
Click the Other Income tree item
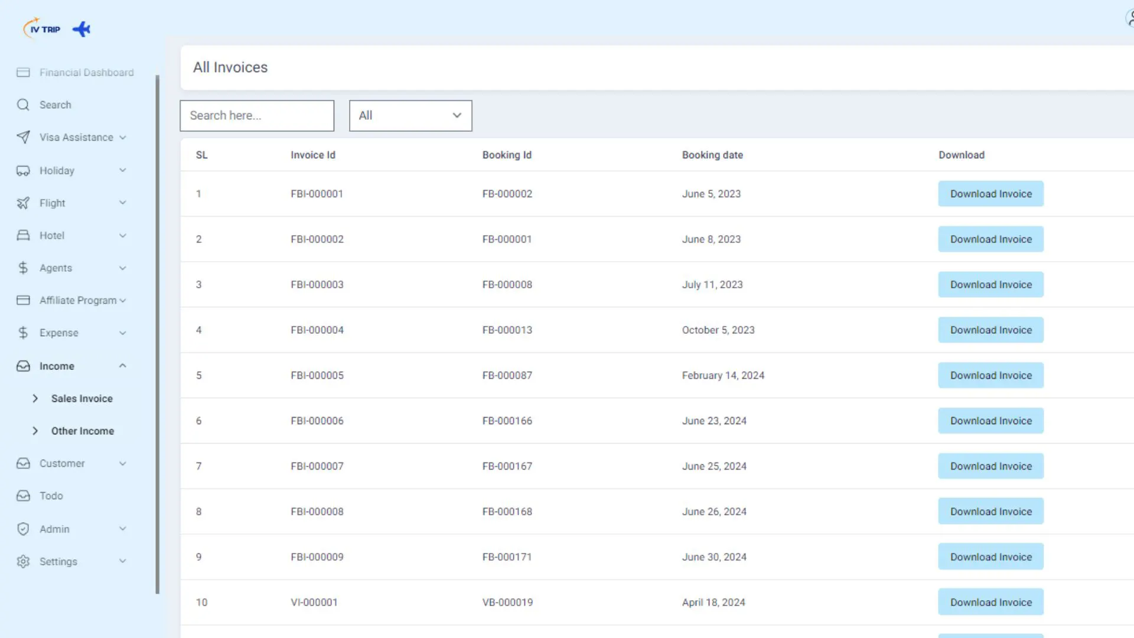click(83, 431)
